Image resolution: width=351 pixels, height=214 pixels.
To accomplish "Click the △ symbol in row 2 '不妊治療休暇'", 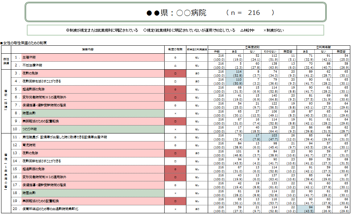I will 175,66.
